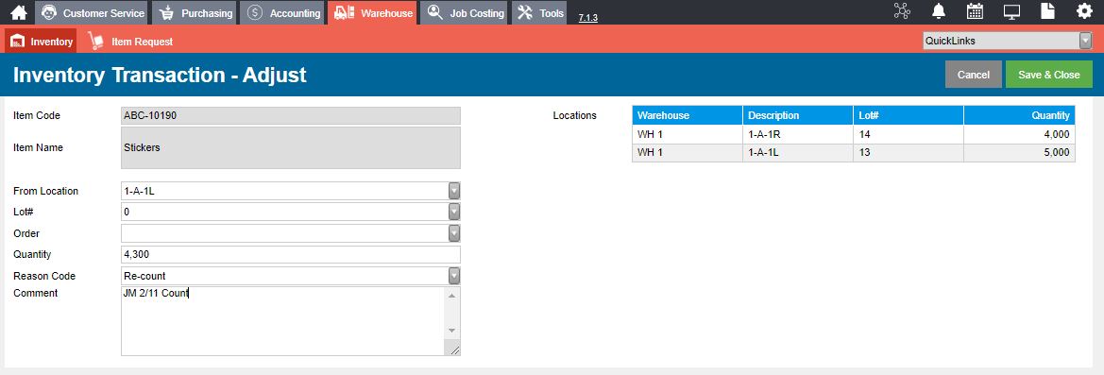Sort by the Description column header
1104x375 pixels.
coord(798,115)
